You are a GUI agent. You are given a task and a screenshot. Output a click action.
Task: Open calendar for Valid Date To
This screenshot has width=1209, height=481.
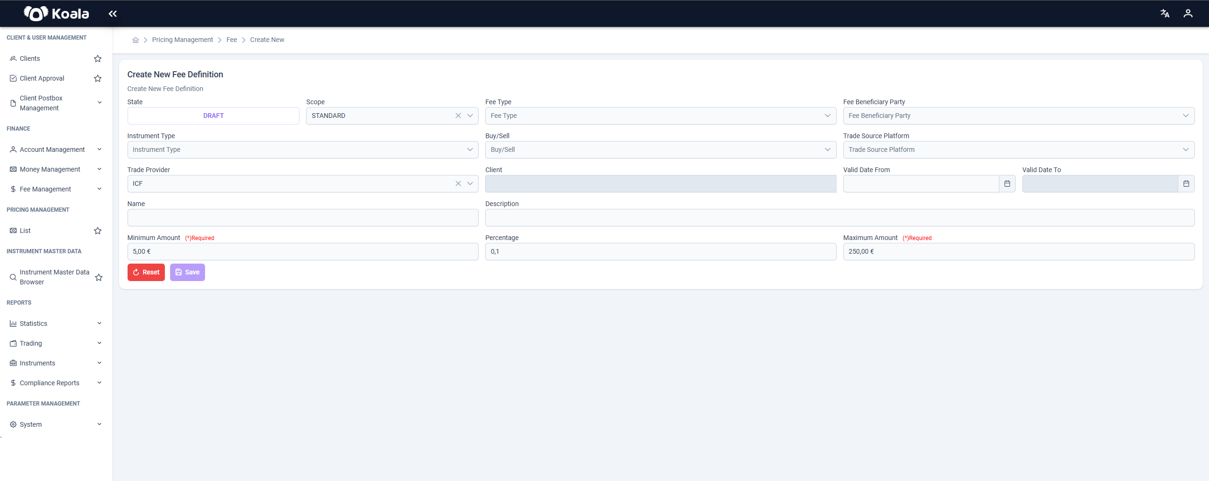[1186, 184]
